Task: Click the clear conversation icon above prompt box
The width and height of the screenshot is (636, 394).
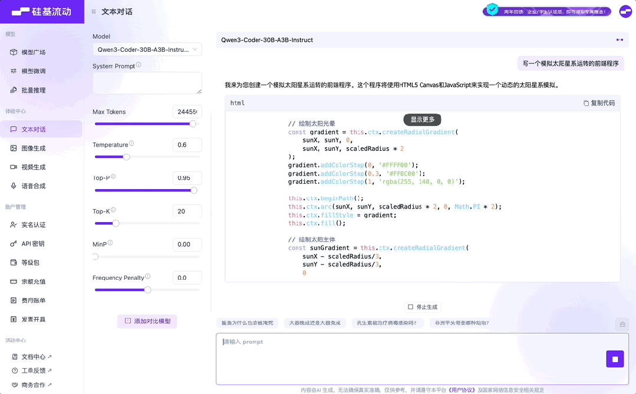Action: pyautogui.click(x=622, y=325)
